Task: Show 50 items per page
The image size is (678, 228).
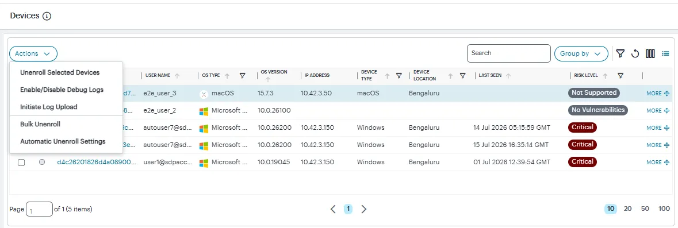Action: (x=645, y=208)
